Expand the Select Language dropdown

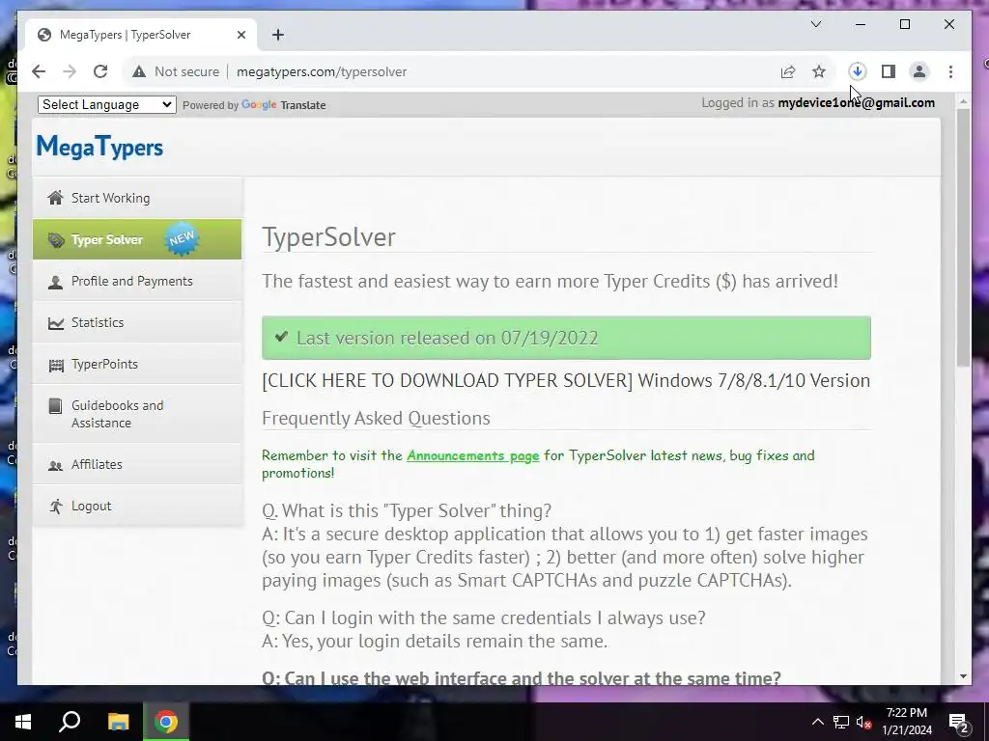pos(106,104)
